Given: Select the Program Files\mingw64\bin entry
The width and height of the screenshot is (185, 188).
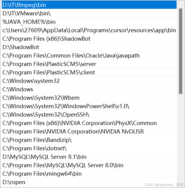Looking at the screenshot, I should 89,174.
